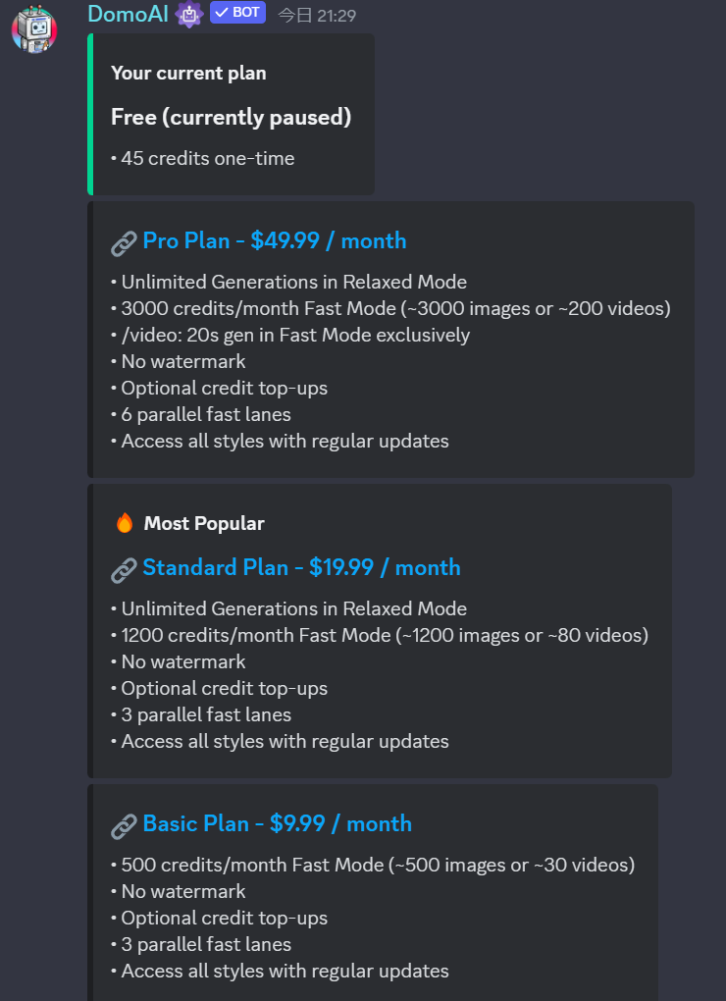
Task: Click the Most Popular heading text
Action: coord(204,523)
